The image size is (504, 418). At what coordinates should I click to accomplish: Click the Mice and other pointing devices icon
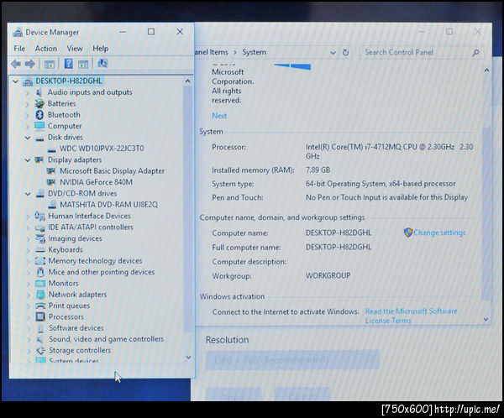[40, 272]
